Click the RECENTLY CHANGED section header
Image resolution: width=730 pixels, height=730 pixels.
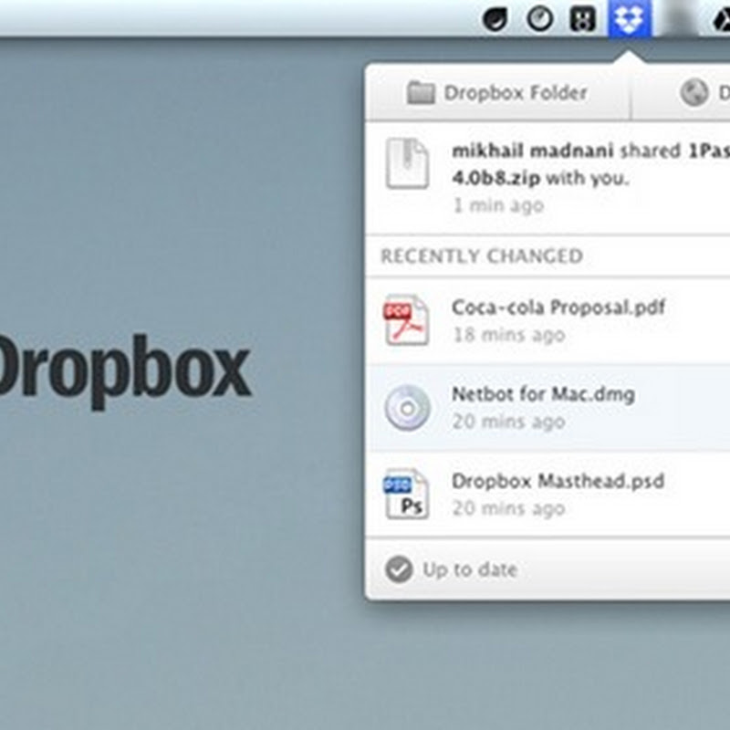click(482, 256)
